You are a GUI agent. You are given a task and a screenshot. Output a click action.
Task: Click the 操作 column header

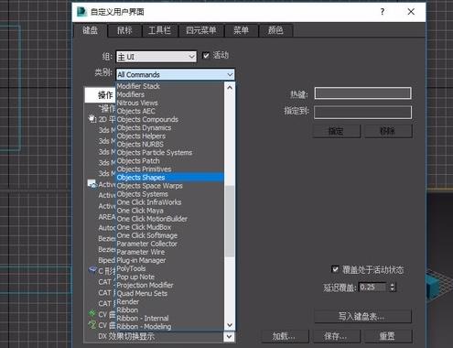[x=100, y=95]
